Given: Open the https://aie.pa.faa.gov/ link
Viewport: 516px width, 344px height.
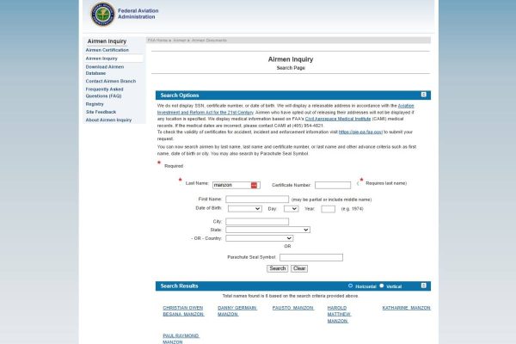Looking at the screenshot, I should coord(360,132).
